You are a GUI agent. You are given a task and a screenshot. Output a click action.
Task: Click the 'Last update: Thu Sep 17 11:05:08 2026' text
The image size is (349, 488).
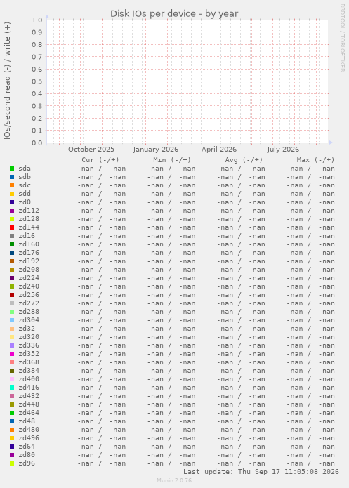click(261, 472)
